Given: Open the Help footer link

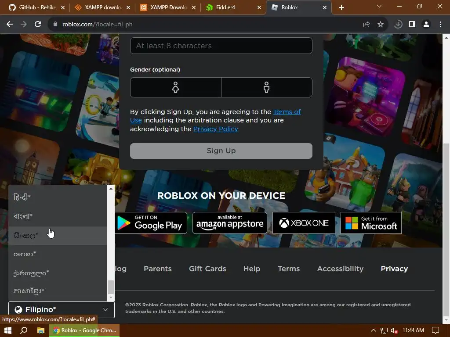Looking at the screenshot, I should coord(252,269).
